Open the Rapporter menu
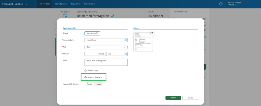Viewport: 261px width, 106px height. (76, 4)
